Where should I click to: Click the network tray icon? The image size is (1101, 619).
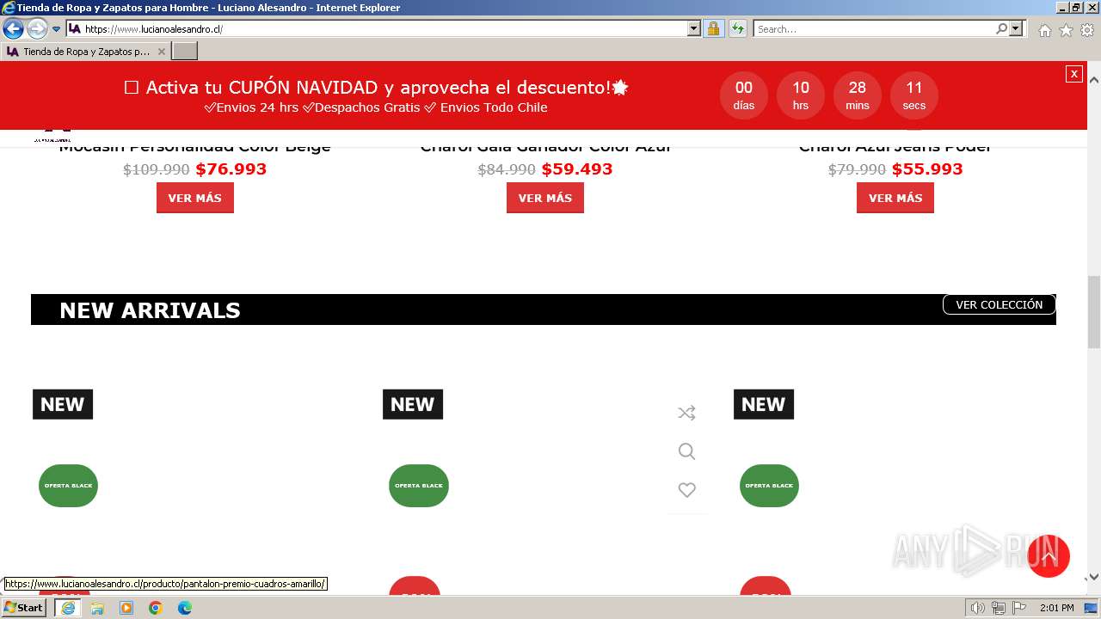(x=999, y=608)
